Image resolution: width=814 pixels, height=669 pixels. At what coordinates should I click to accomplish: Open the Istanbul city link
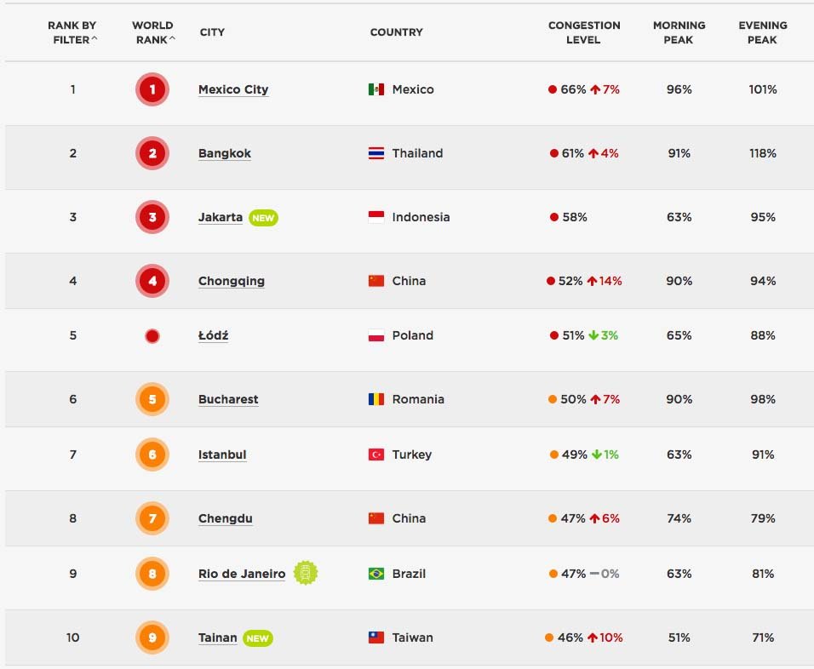click(x=222, y=455)
